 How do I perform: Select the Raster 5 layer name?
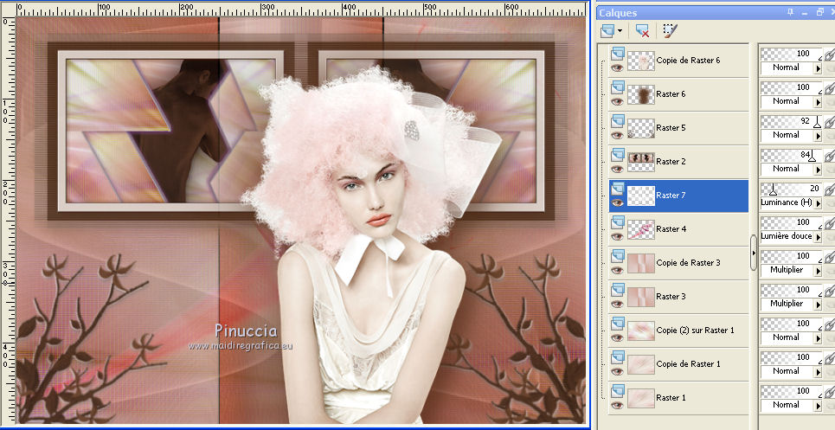(x=671, y=128)
